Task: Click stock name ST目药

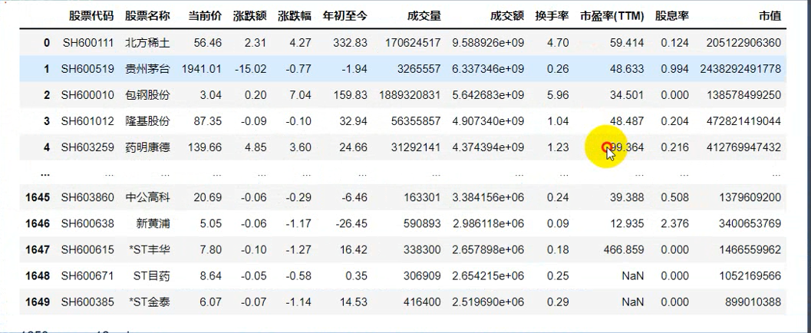Action: [x=152, y=275]
